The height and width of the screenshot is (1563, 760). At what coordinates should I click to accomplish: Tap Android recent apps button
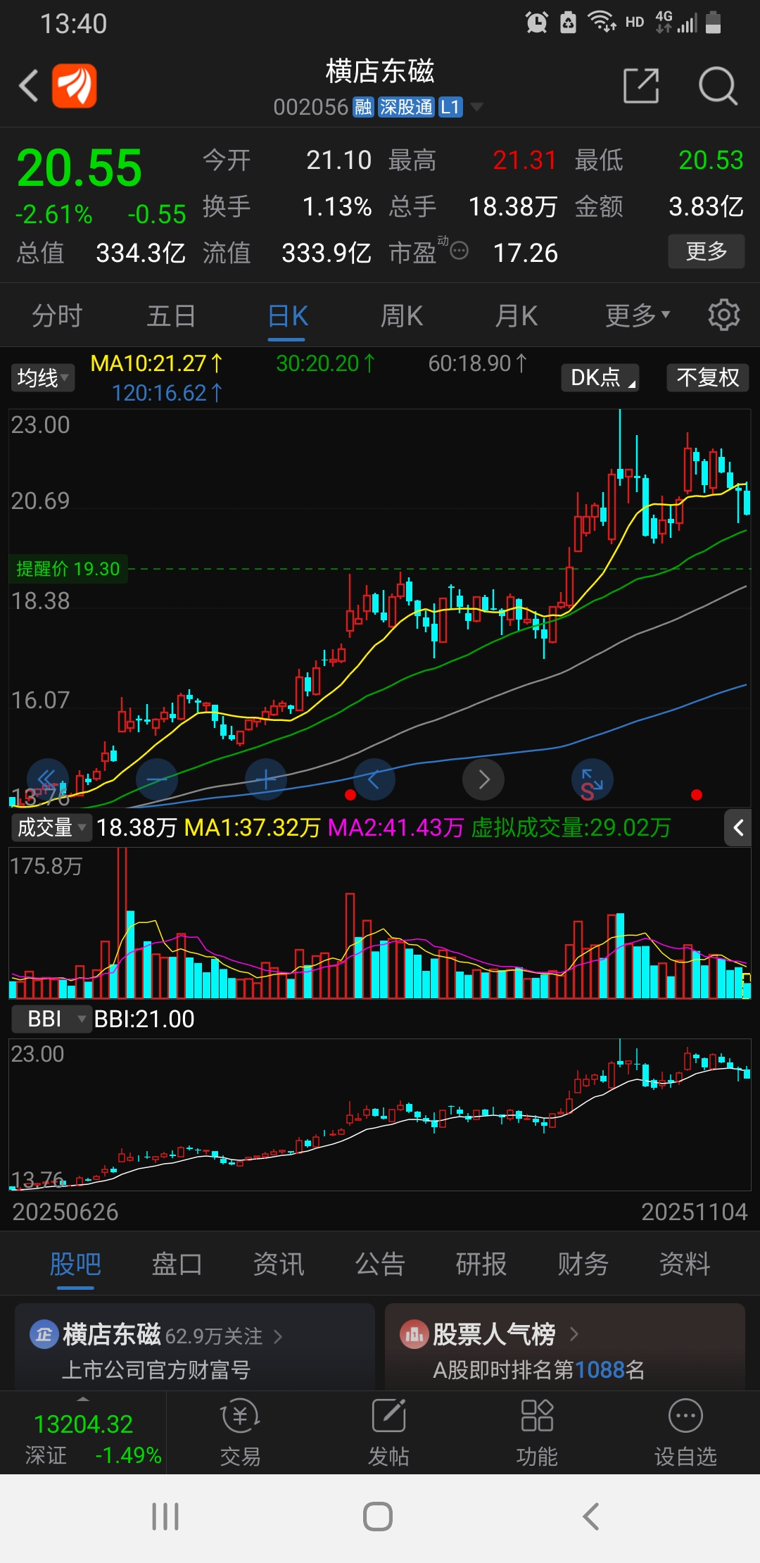click(x=165, y=1517)
